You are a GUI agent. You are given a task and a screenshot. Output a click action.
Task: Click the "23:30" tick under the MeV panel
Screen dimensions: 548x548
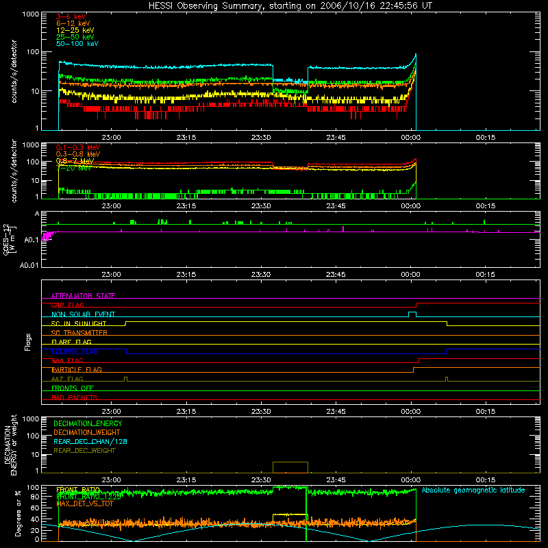[x=261, y=206]
